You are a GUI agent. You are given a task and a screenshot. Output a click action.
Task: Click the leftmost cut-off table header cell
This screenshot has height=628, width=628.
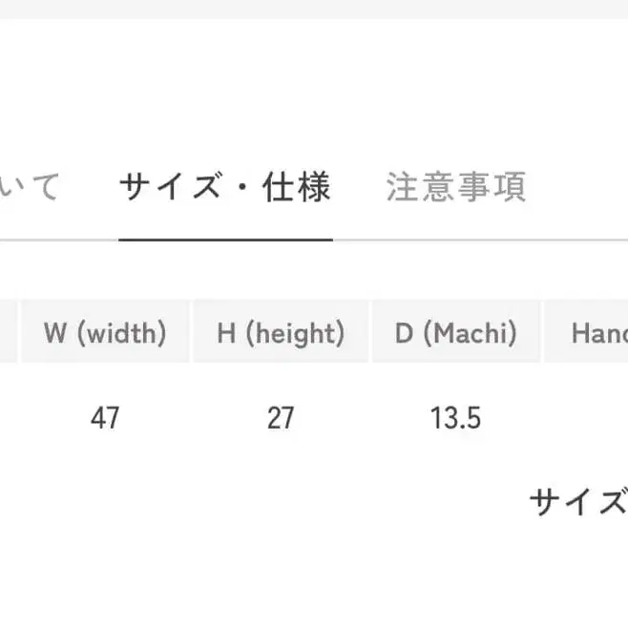[x=8, y=333]
